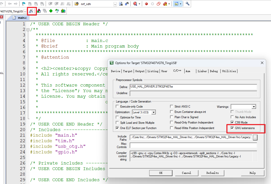
Task: Disable all breakpoints icon
Action: [x=159, y=4]
